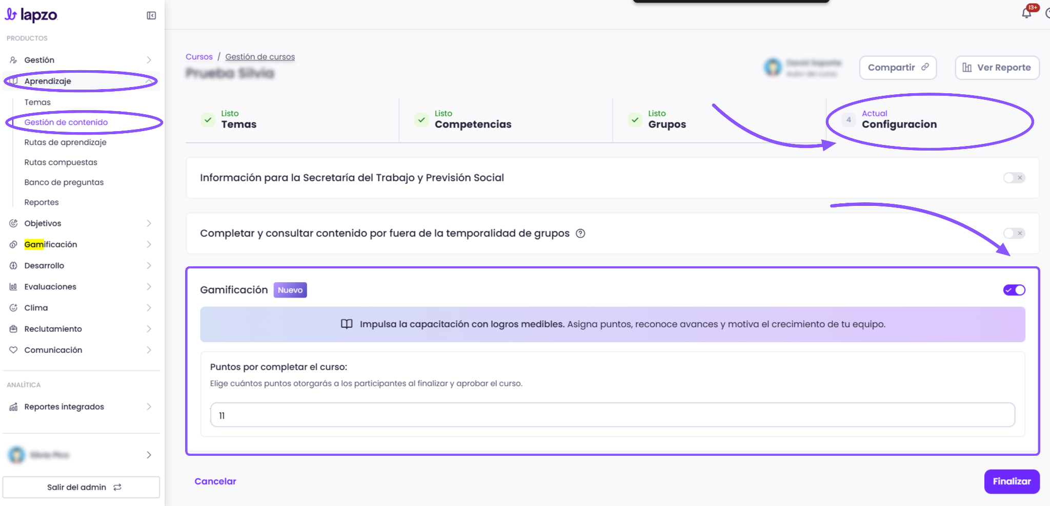Expand the Evaluaciones chevron
The image size is (1050, 506).
click(x=149, y=287)
